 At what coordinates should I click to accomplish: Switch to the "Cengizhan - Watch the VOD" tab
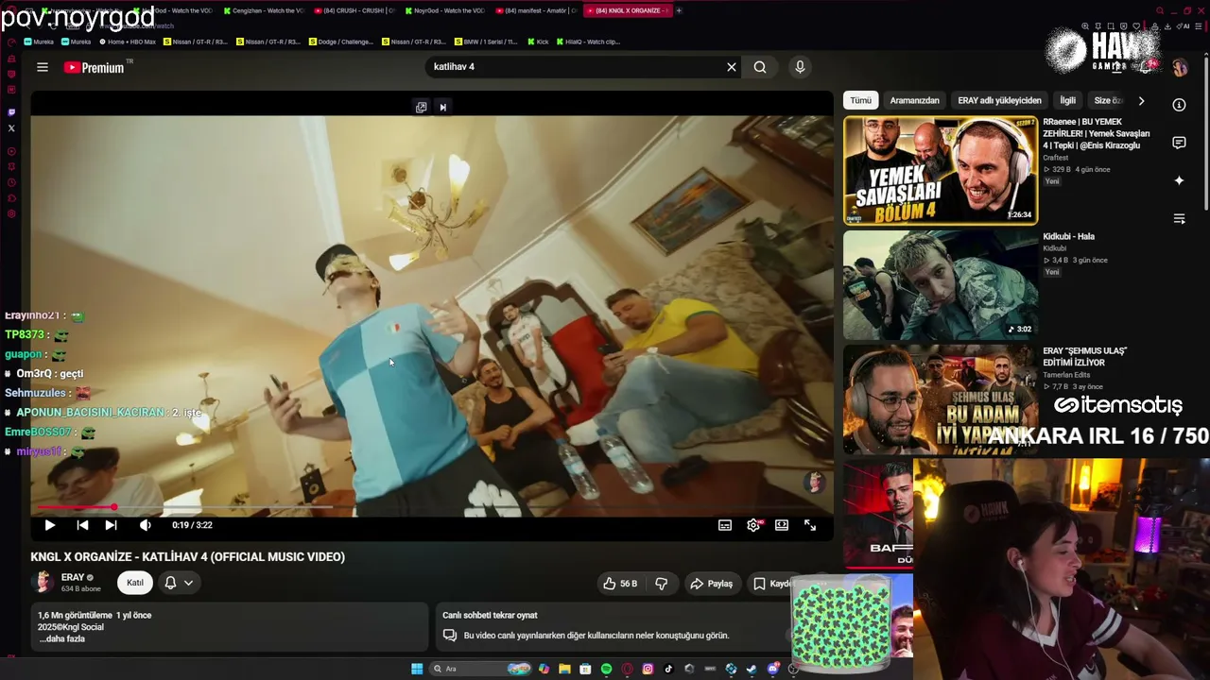(x=264, y=10)
